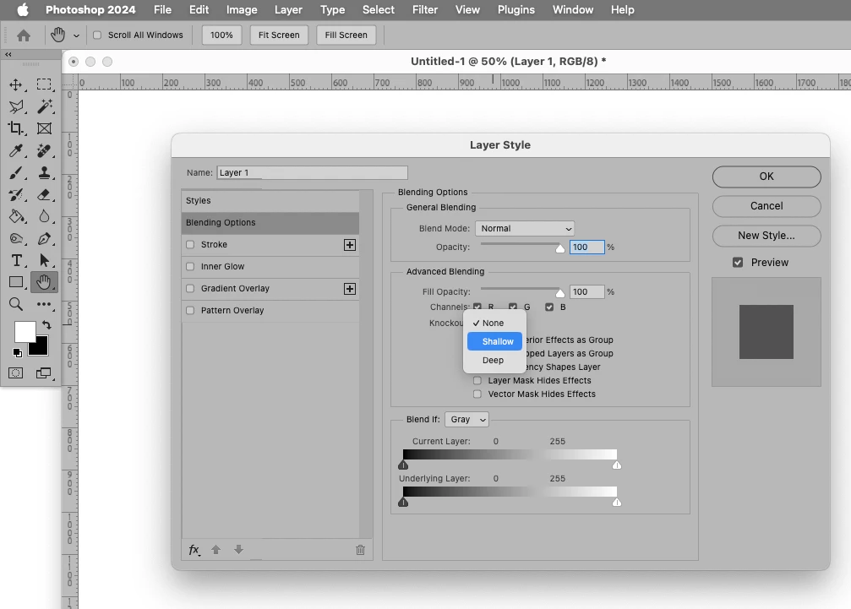This screenshot has width=851, height=609.
Task: Select the Sponge tool
Action: [16, 238]
